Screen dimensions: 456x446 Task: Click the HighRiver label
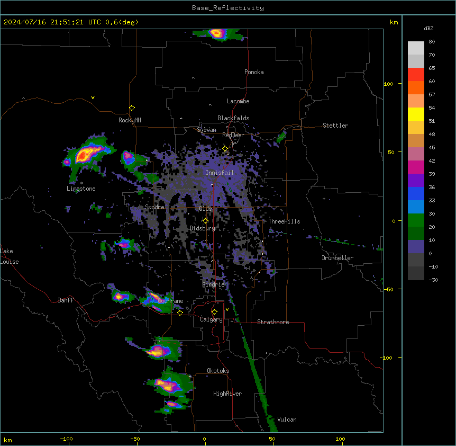tap(227, 394)
